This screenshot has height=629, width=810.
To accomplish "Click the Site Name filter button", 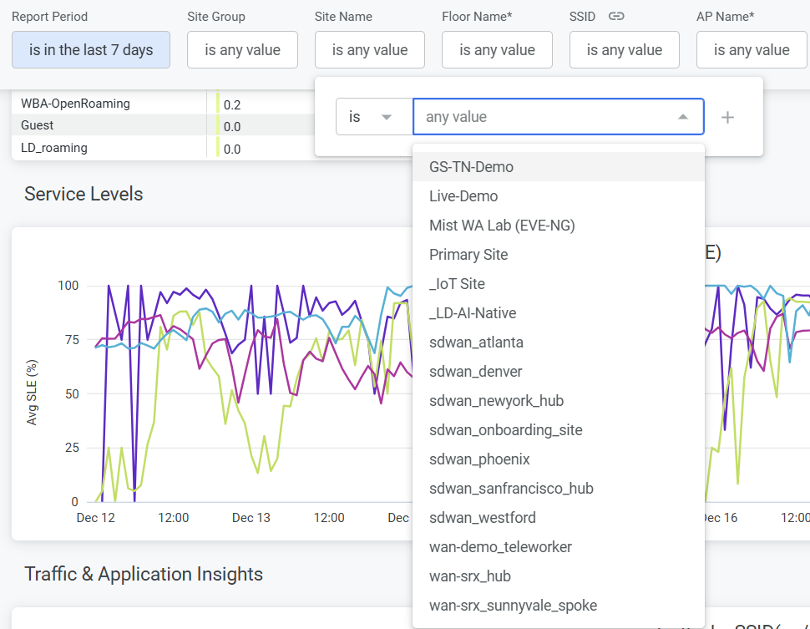I will click(369, 50).
